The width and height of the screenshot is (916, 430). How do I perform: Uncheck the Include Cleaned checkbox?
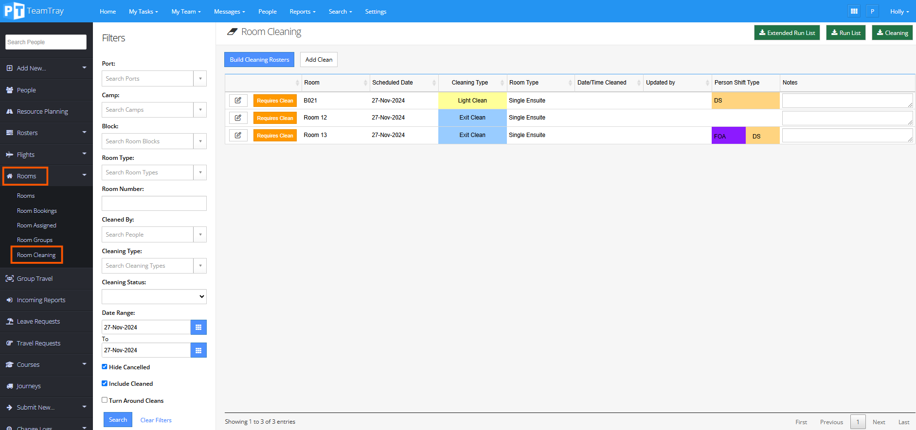click(105, 383)
